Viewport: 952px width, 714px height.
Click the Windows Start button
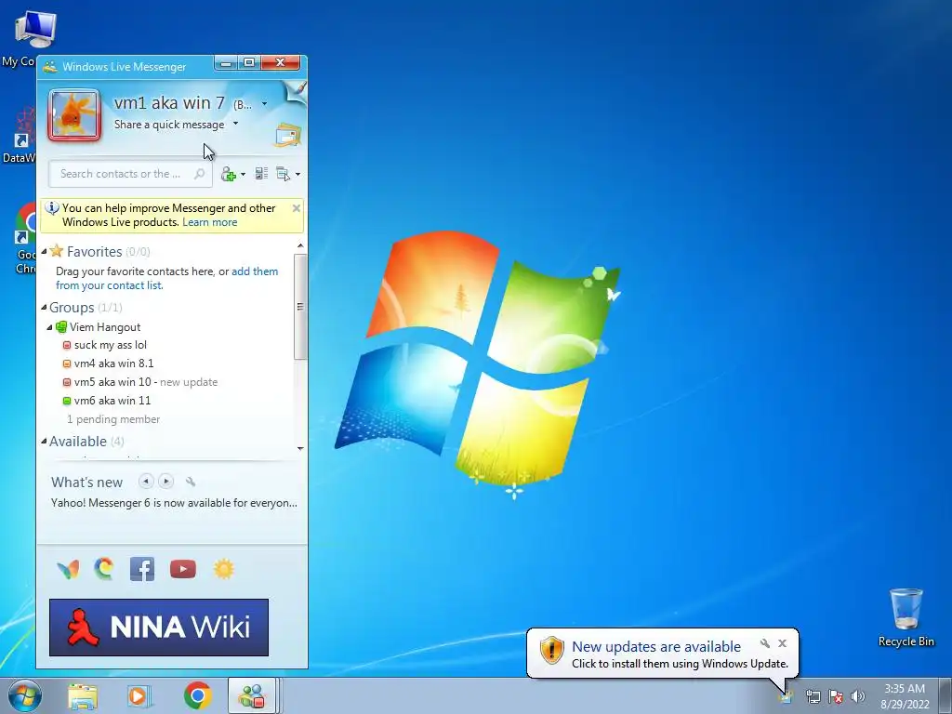tap(24, 695)
